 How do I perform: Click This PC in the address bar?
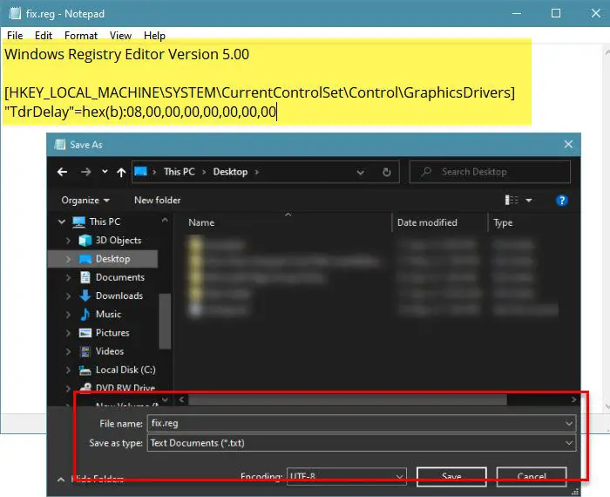point(179,172)
